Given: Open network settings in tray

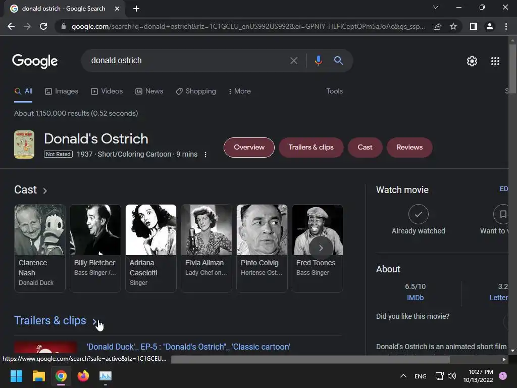Looking at the screenshot, I should [x=440, y=376].
